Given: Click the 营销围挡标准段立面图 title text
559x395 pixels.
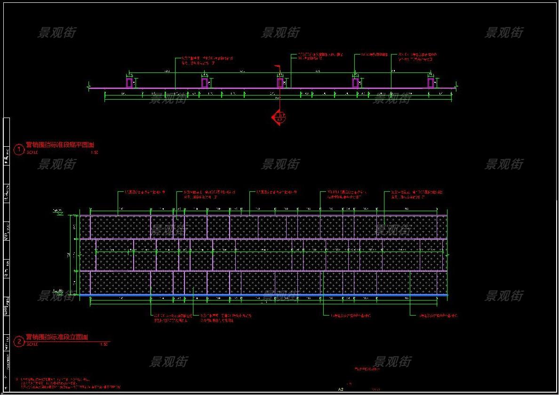Looking at the screenshot, I should point(56,337).
